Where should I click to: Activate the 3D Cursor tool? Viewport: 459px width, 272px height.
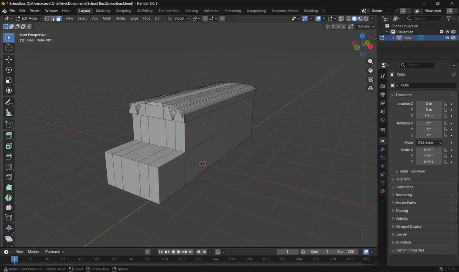[x=9, y=48]
